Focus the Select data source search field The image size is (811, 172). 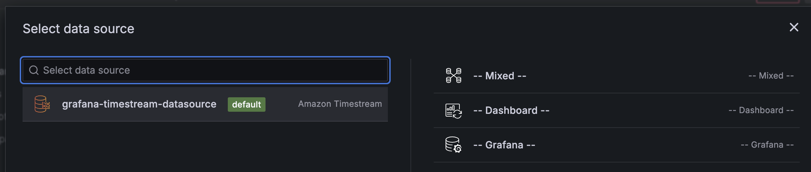point(212,70)
